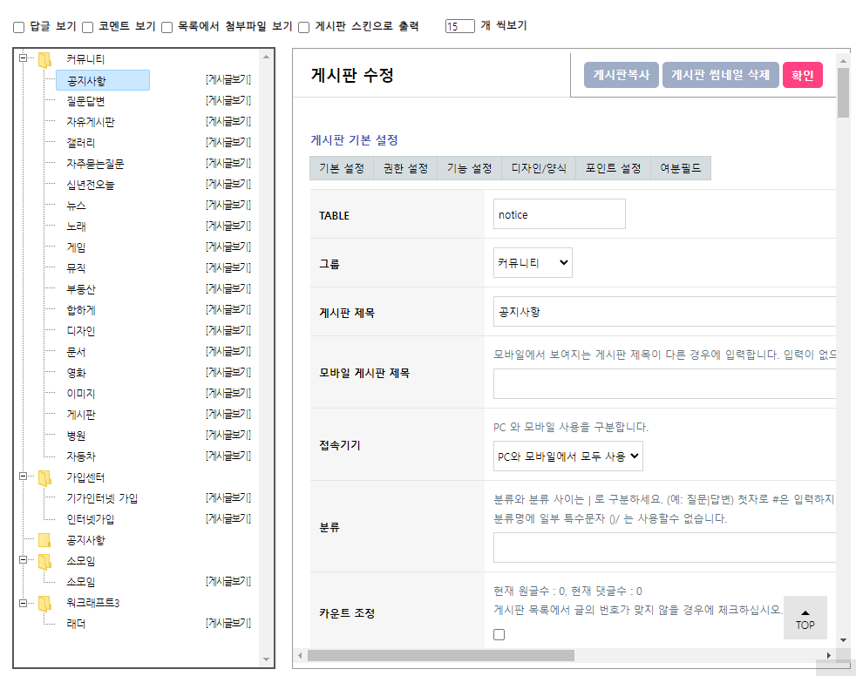Click the 커뮤니티 folder icon
Viewport: 856px width, 676px height.
pyautogui.click(x=44, y=60)
